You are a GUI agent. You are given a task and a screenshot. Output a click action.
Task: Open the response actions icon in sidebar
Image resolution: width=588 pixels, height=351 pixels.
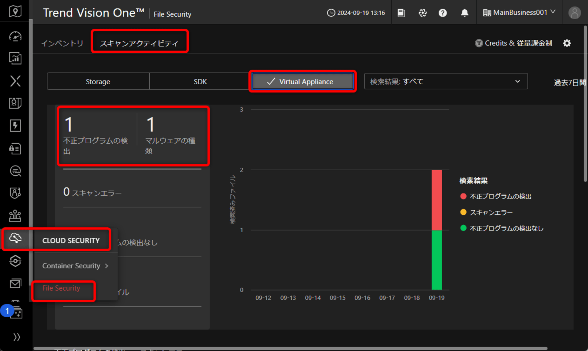pyautogui.click(x=14, y=126)
